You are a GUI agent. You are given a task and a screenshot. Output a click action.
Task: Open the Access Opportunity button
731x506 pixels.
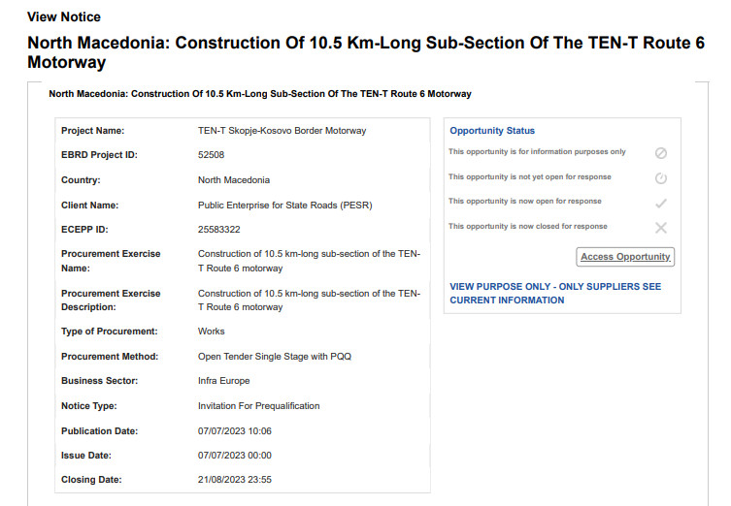point(625,257)
